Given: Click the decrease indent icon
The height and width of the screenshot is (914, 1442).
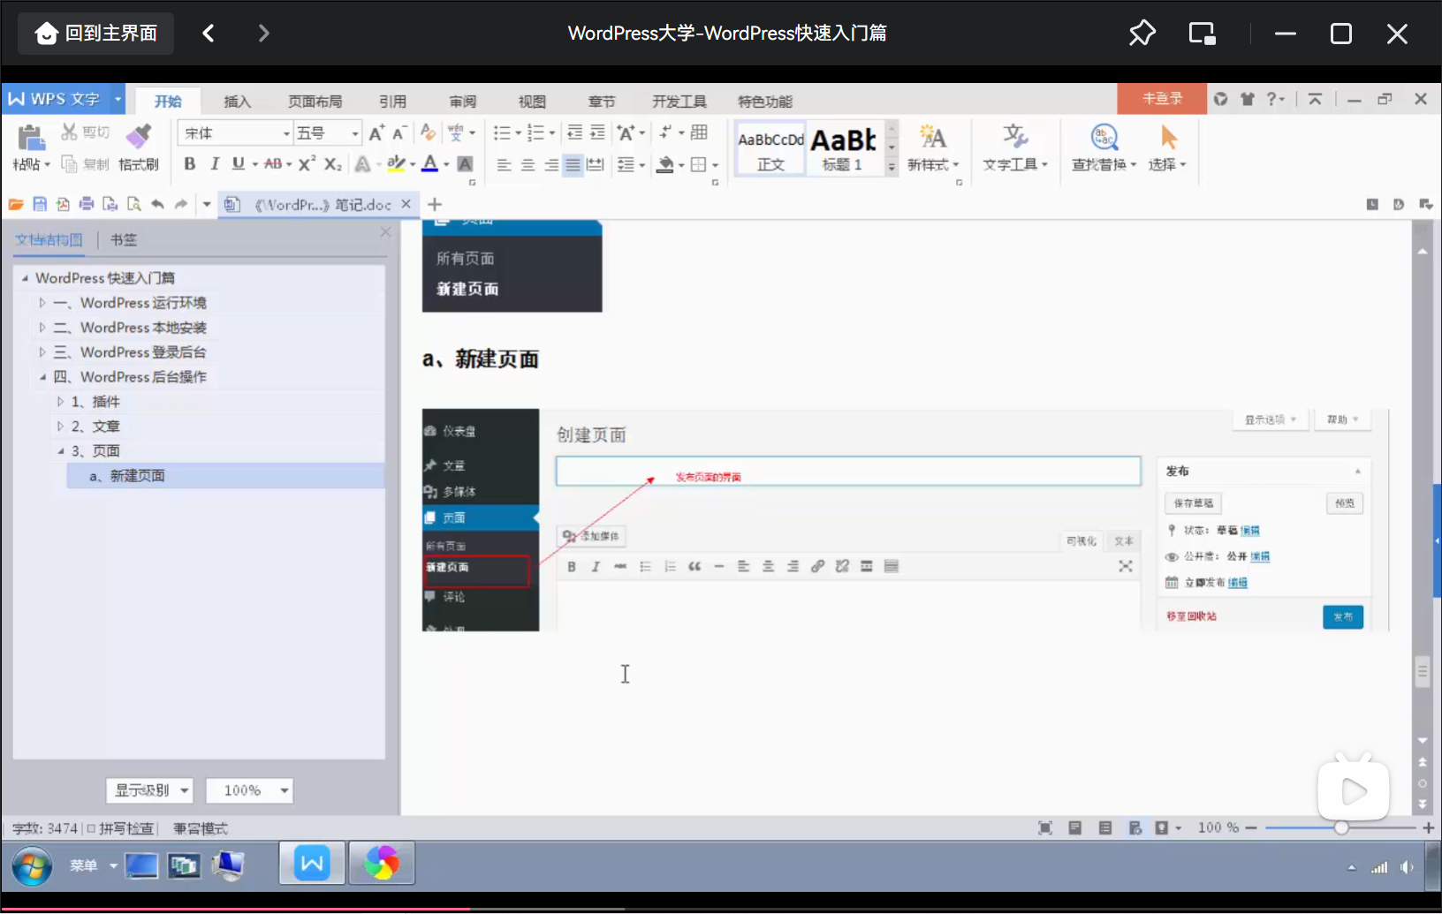Looking at the screenshot, I should point(574,132).
